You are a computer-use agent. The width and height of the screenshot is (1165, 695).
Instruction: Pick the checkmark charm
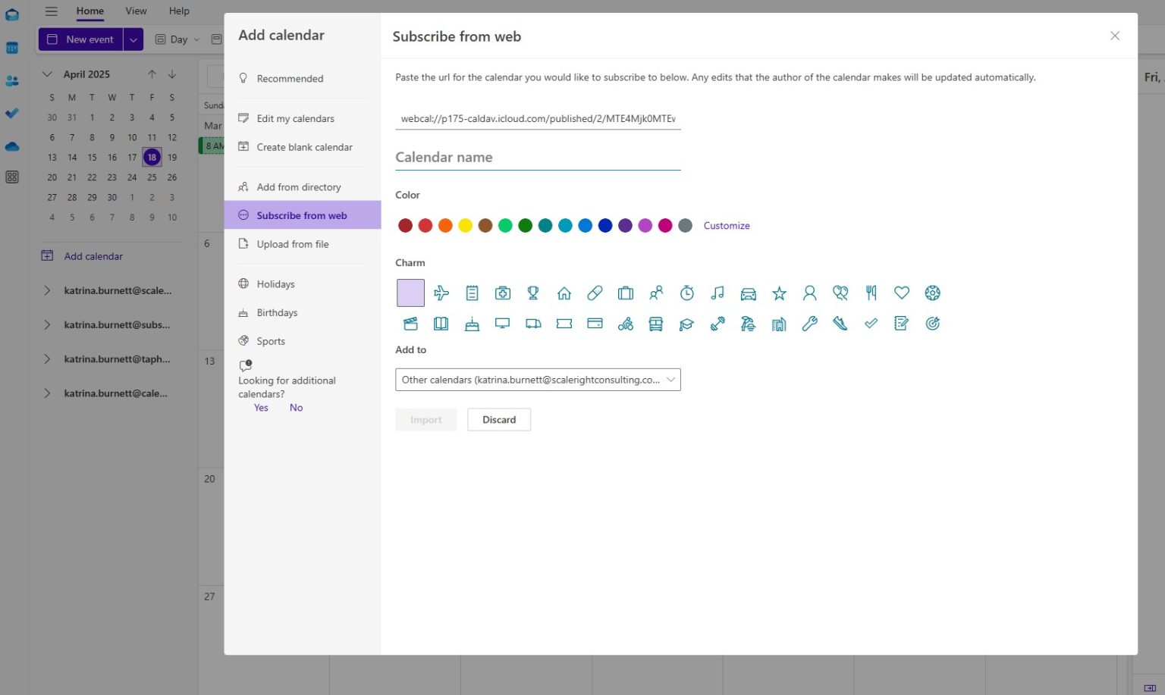(x=871, y=324)
